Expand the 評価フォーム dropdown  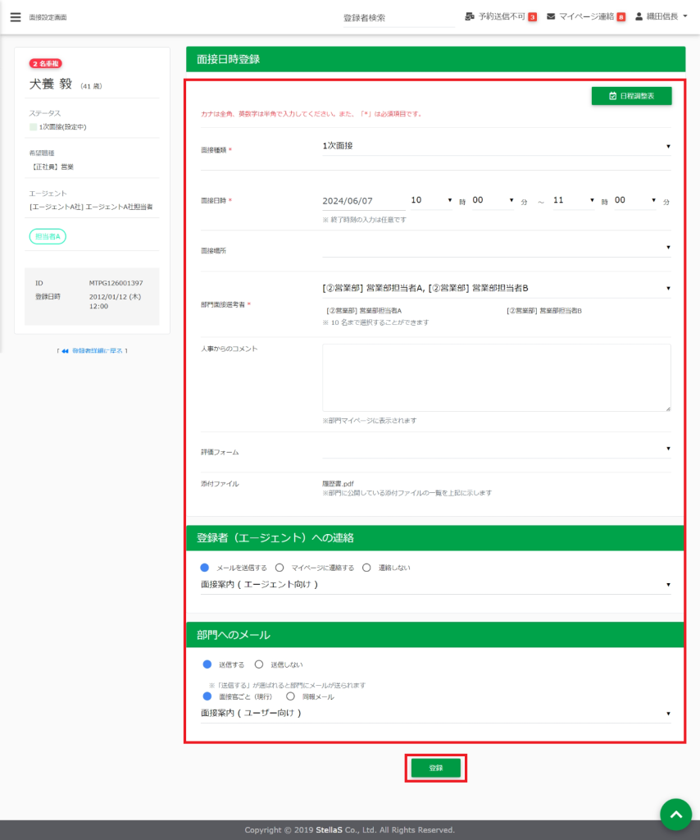(x=496, y=449)
